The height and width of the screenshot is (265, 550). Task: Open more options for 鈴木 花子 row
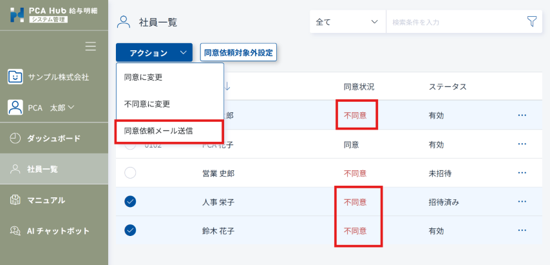click(522, 230)
